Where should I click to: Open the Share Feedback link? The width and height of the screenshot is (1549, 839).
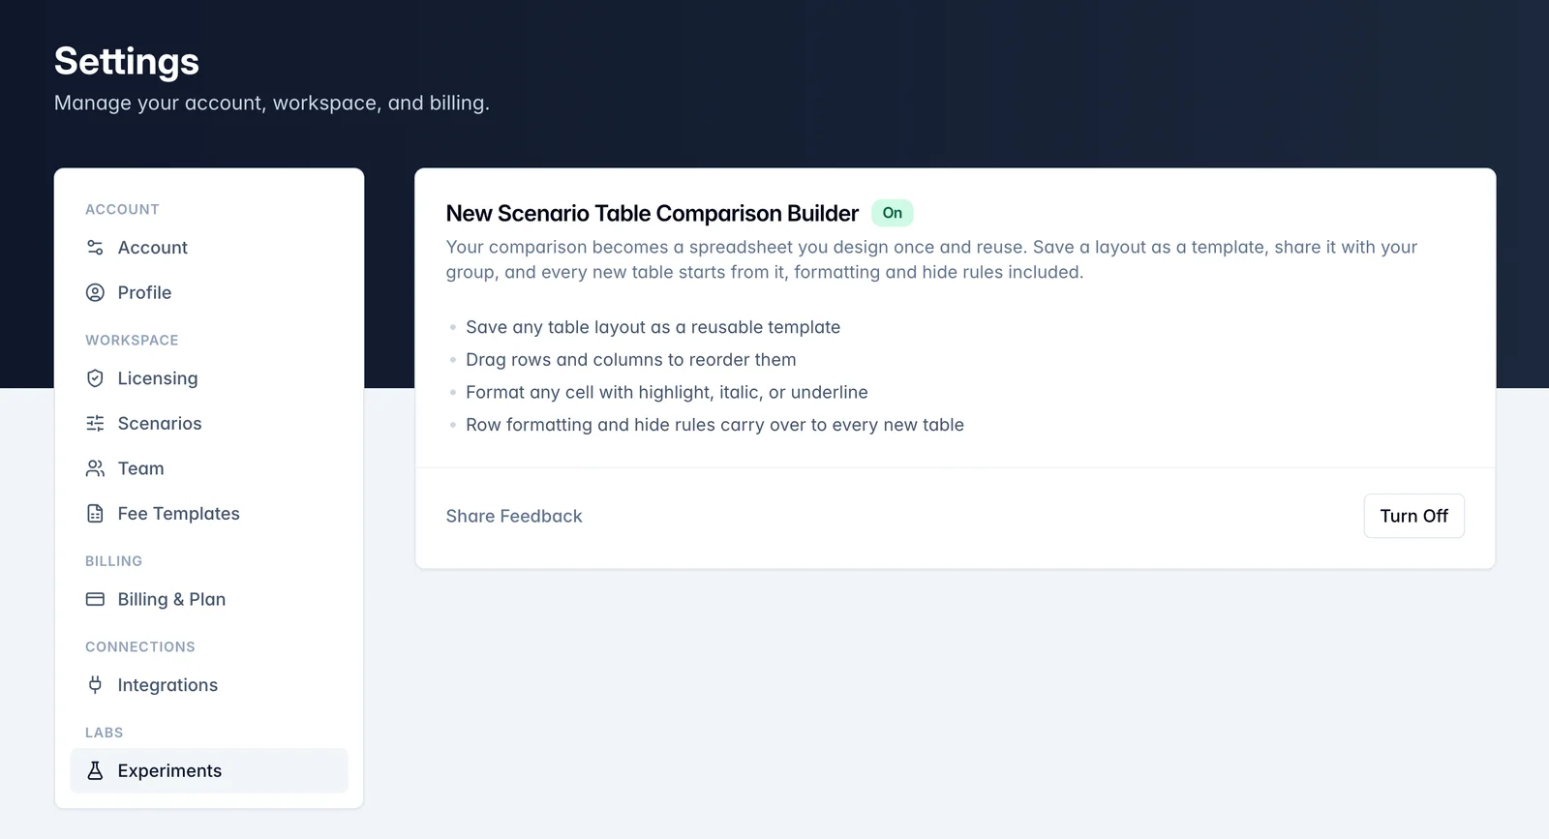coord(514,516)
